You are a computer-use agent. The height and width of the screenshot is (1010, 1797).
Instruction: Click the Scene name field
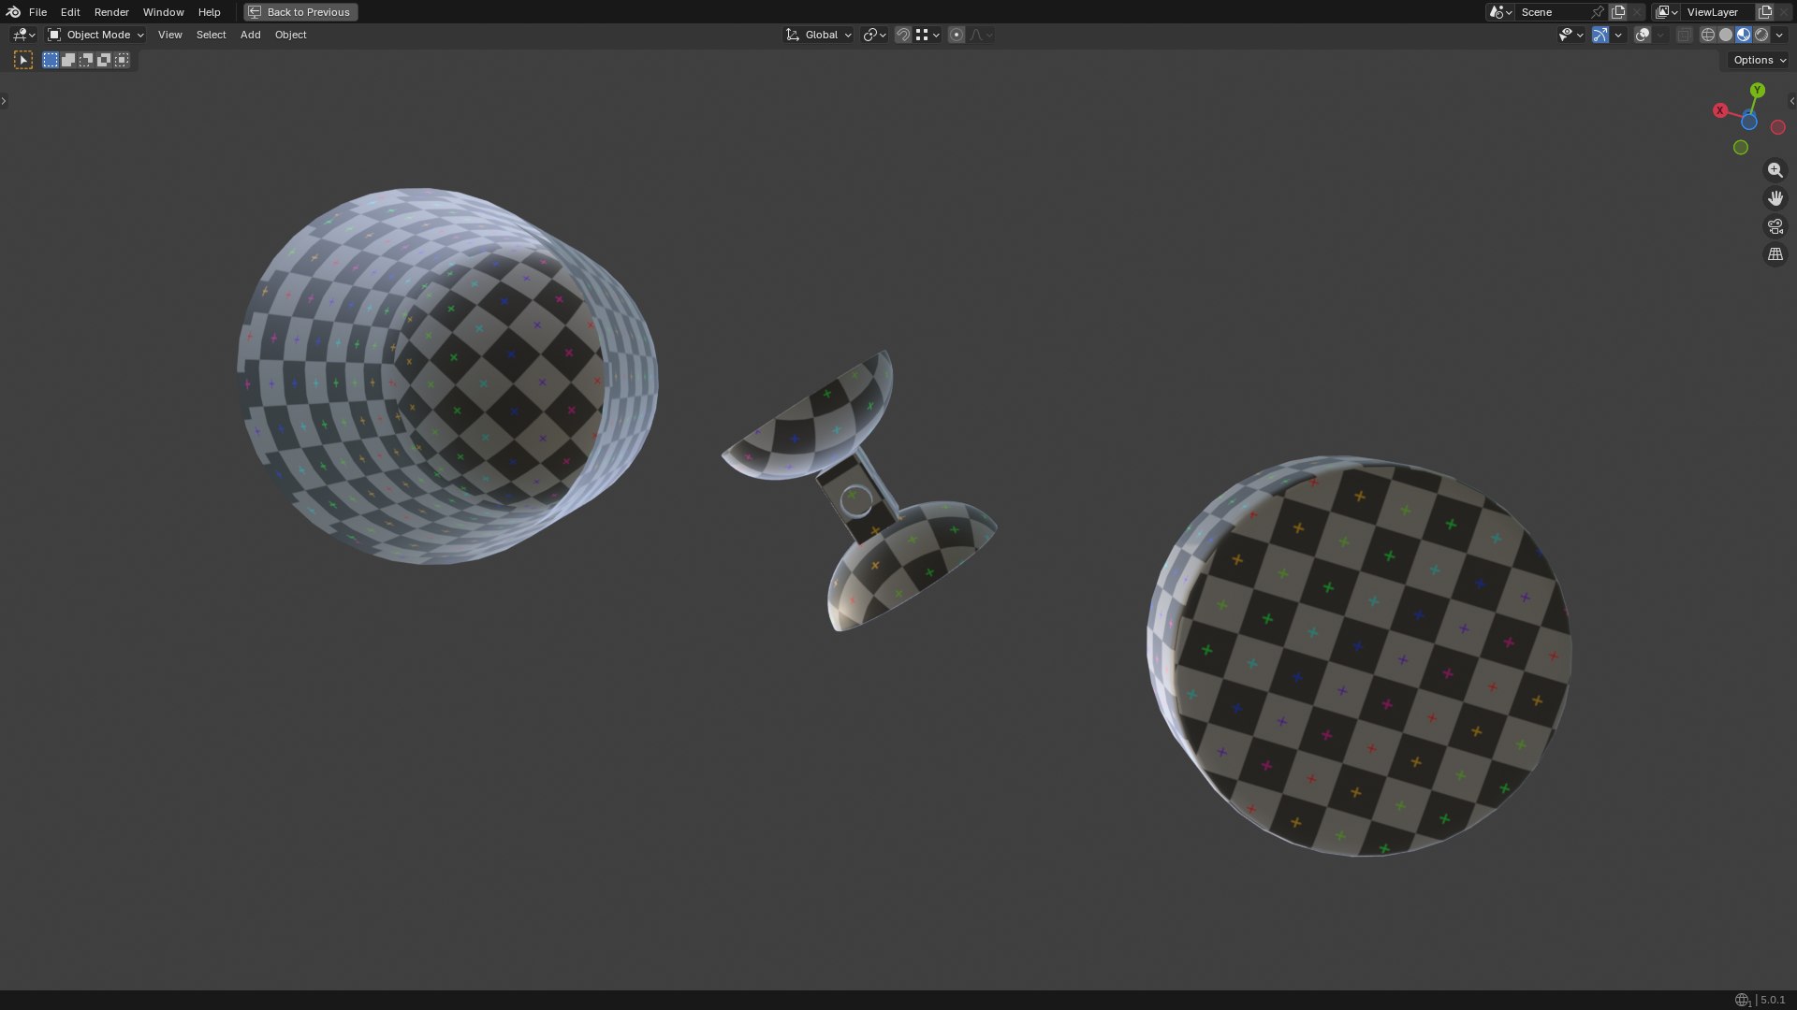click(1551, 12)
